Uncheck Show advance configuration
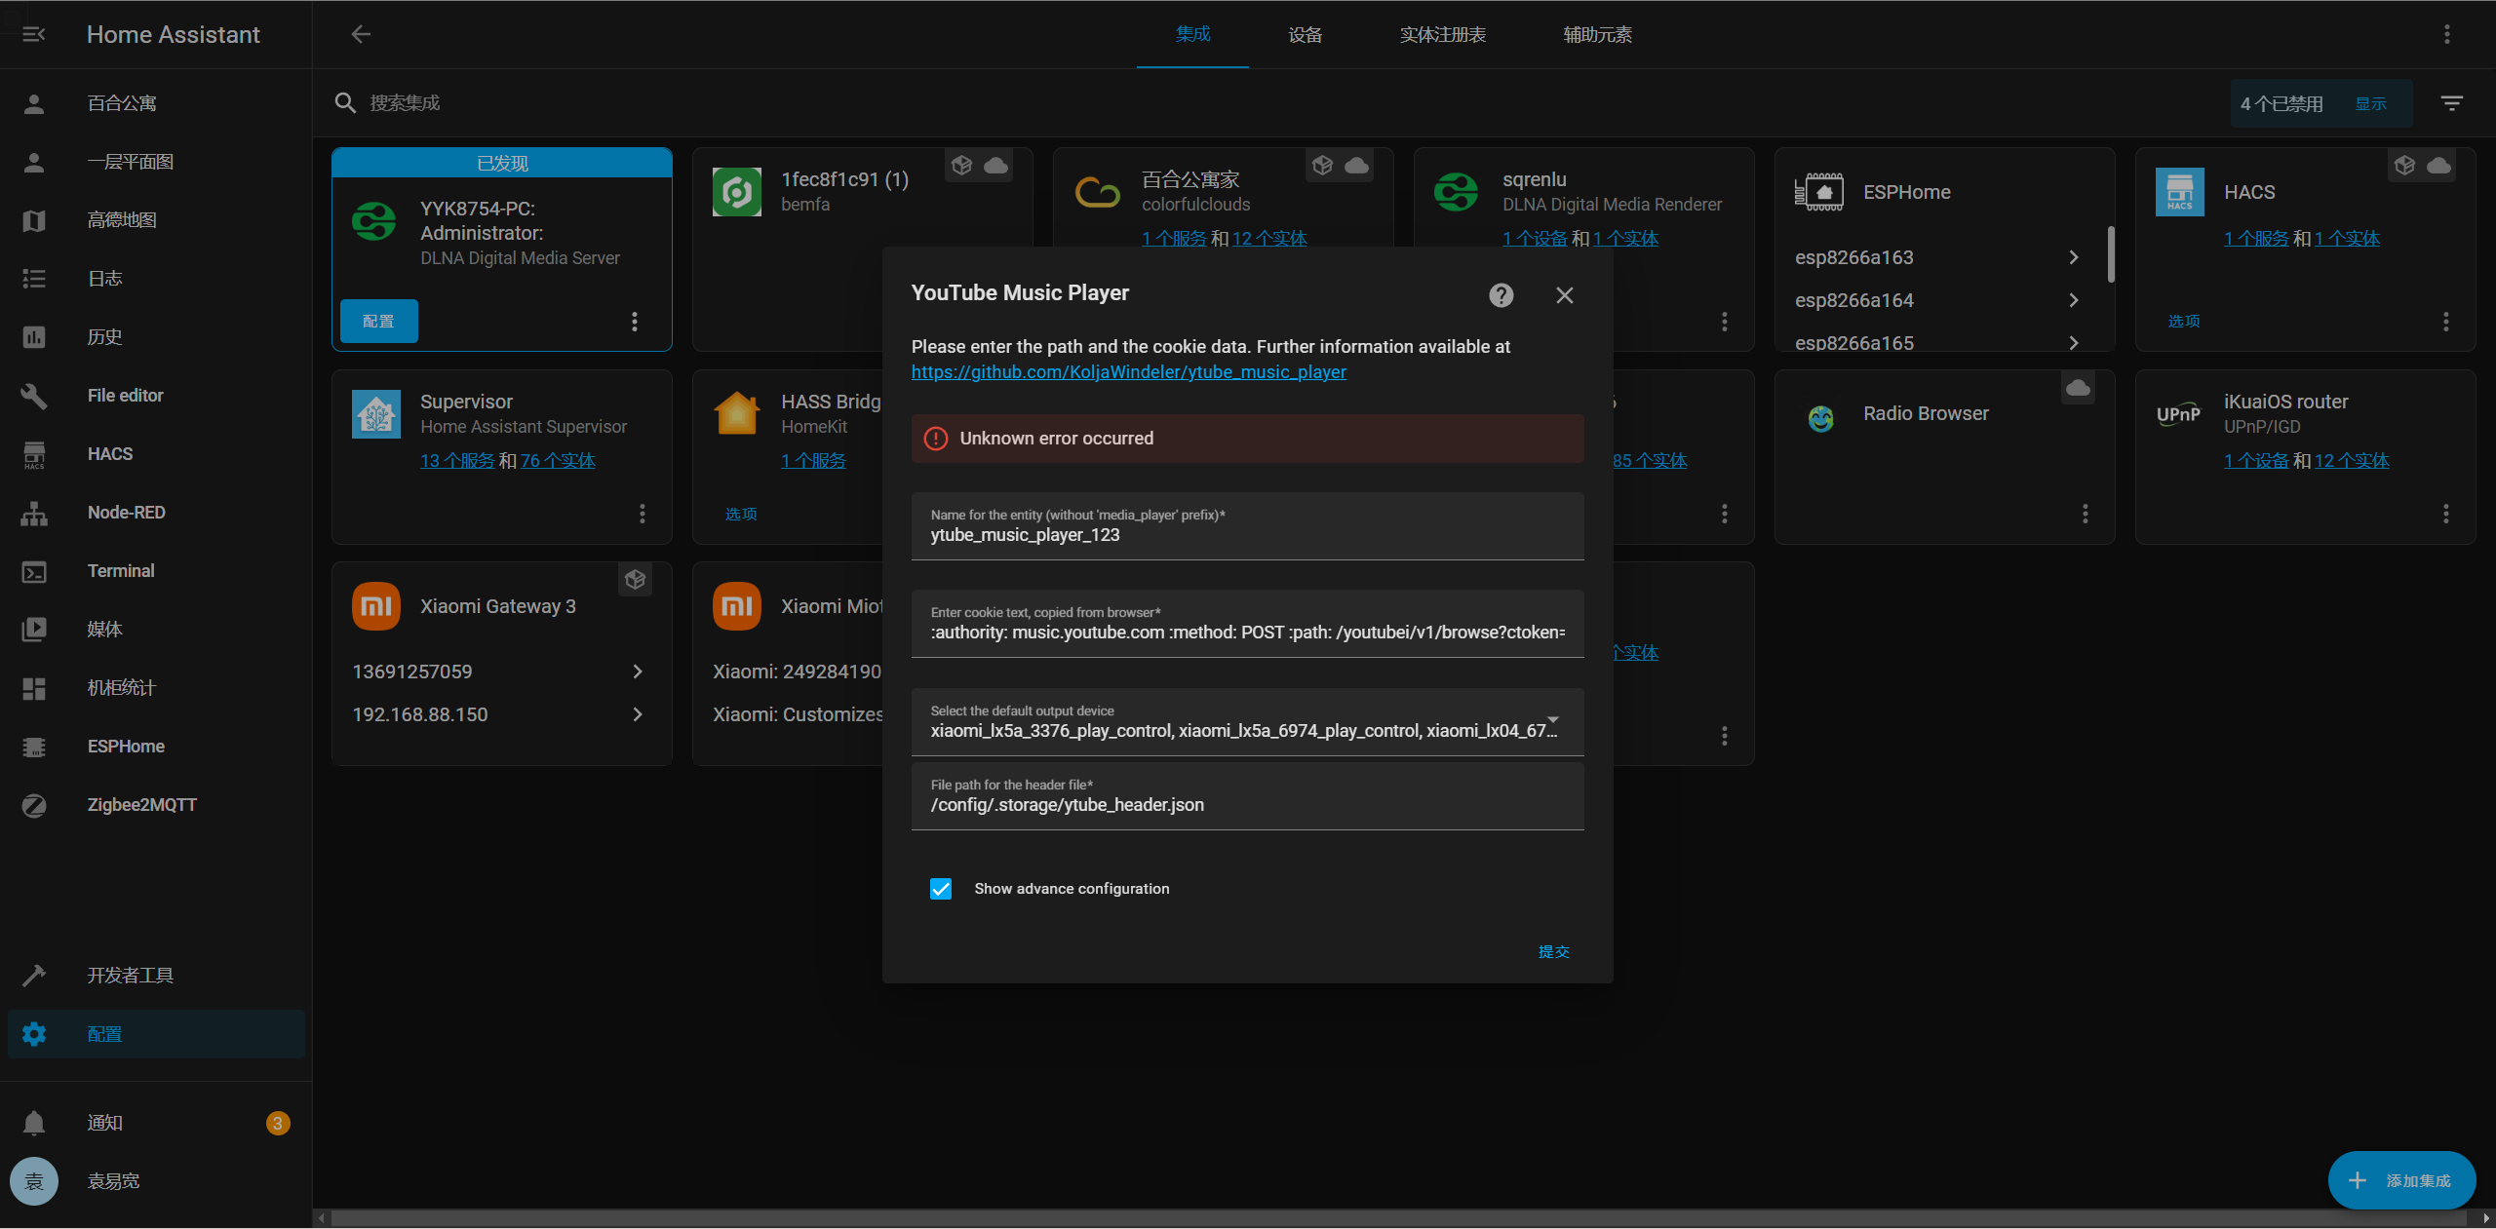The width and height of the screenshot is (2496, 1229). 940,888
